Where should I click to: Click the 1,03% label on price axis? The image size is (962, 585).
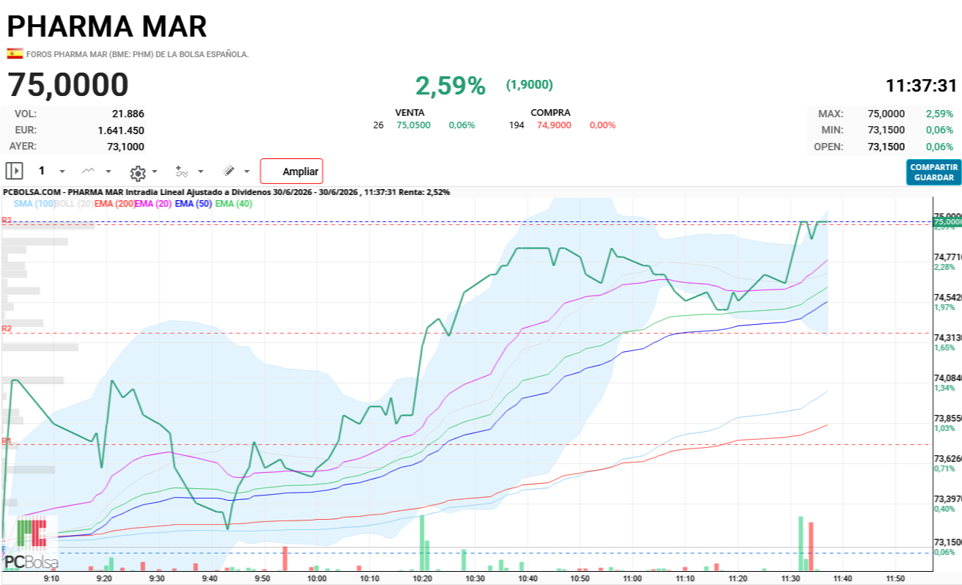pos(944,427)
